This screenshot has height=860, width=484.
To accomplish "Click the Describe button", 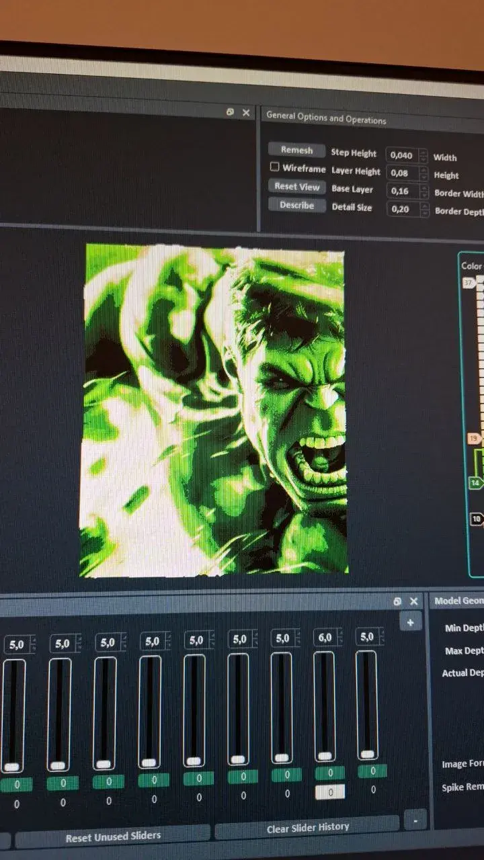I will 296,205.
